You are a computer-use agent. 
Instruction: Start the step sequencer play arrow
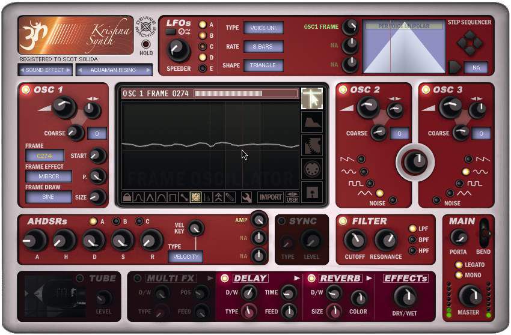click(x=454, y=67)
